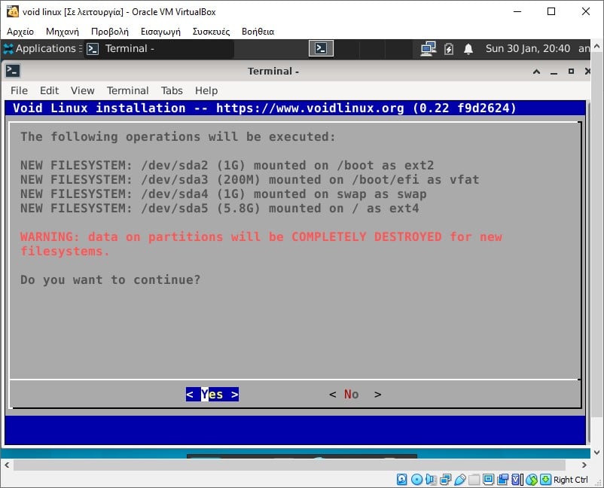Click the USB devices status icon
604x488 pixels.
(x=460, y=480)
